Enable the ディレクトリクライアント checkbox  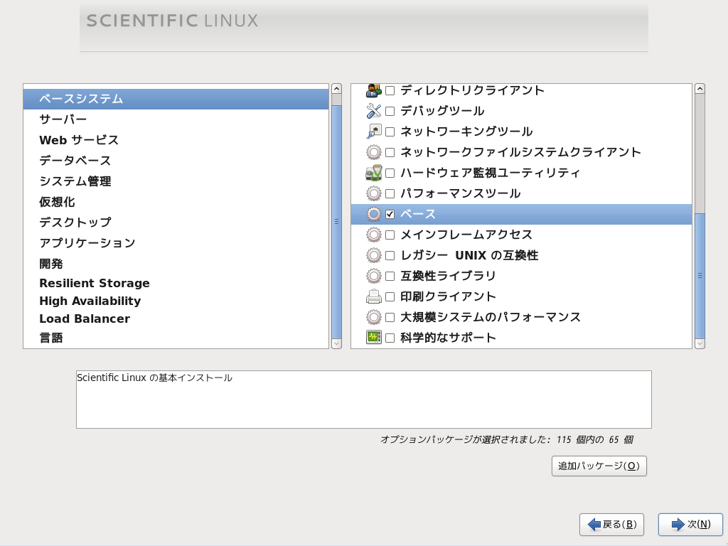click(x=390, y=90)
